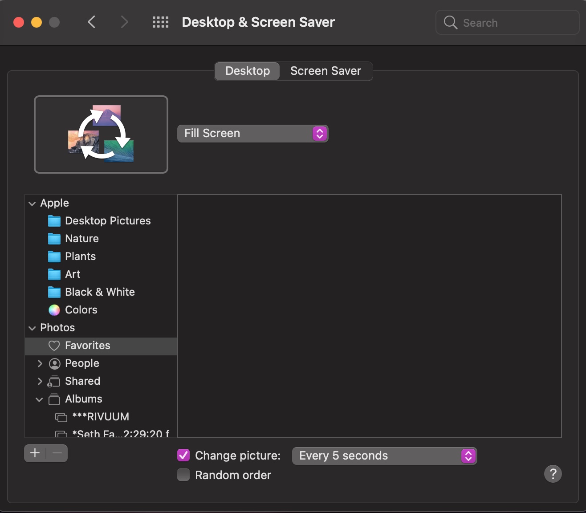Select the Art label in sidebar
The width and height of the screenshot is (586, 513).
(73, 274)
